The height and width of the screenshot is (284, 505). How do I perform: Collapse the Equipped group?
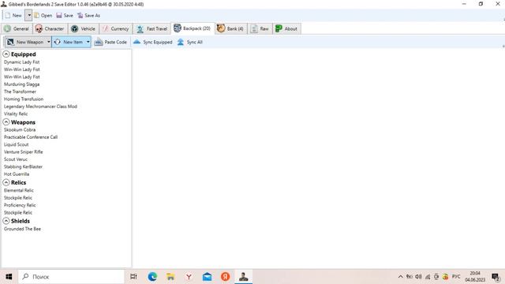coord(6,54)
